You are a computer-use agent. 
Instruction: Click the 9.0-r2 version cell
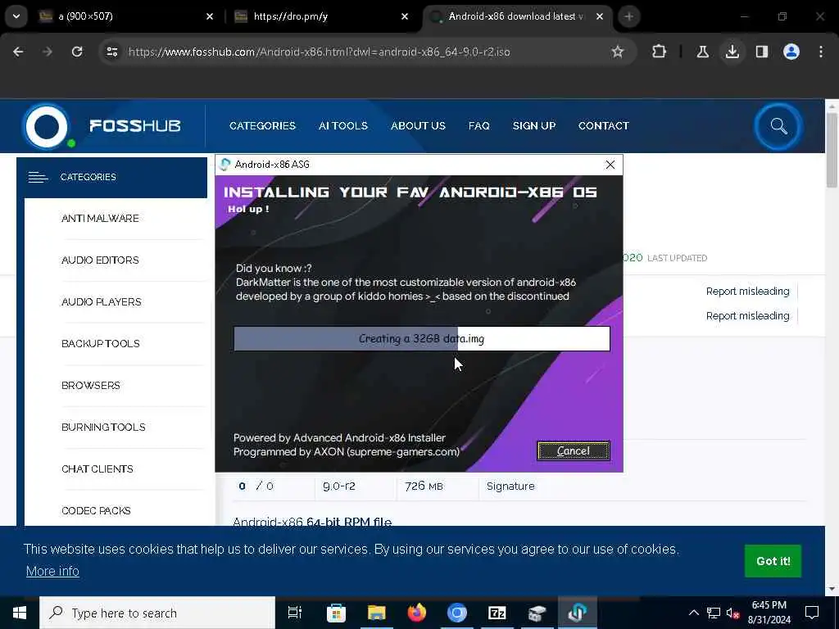pyautogui.click(x=338, y=486)
